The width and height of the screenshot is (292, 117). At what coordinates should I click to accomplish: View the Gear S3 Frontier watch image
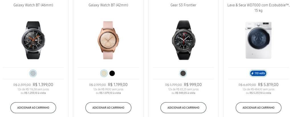tap(183, 40)
